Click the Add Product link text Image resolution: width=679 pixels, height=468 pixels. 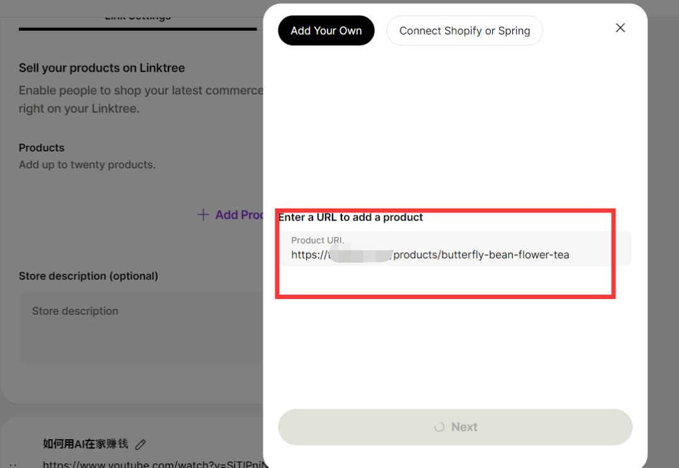coord(239,215)
